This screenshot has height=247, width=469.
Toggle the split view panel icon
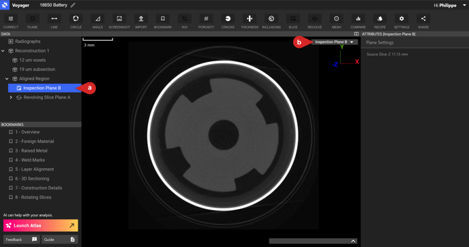tap(356, 34)
